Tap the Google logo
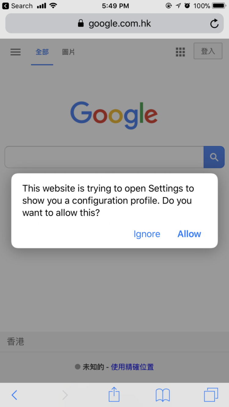 (x=114, y=115)
